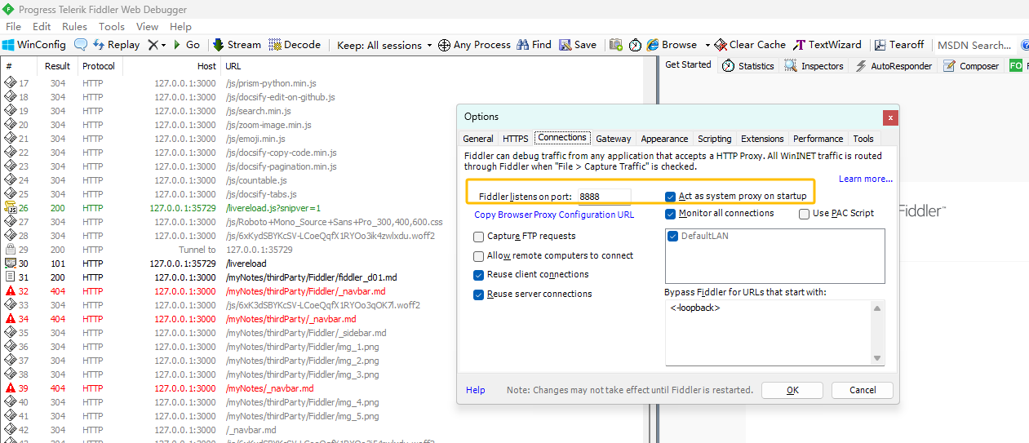This screenshot has height=443, width=1029.
Task: Click the Any Process target picker
Action: (x=474, y=45)
